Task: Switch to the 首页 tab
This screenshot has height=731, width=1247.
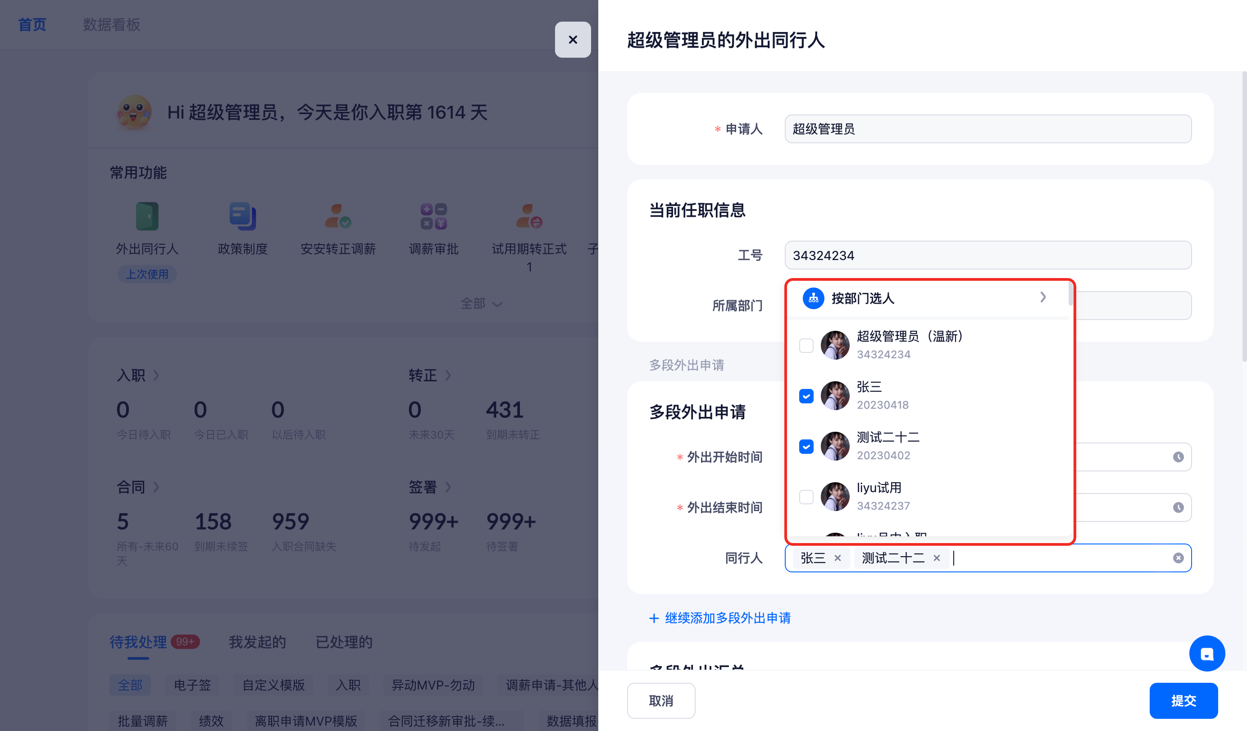Action: (x=32, y=24)
